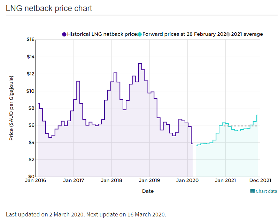Click the Jan 2021 x-axis label
The image size is (279, 222).
(x=225, y=180)
